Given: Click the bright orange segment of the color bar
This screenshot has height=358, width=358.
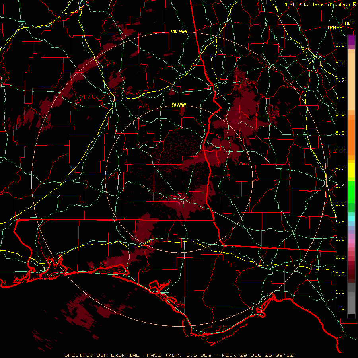Looking at the screenshot, I should click(351, 138).
